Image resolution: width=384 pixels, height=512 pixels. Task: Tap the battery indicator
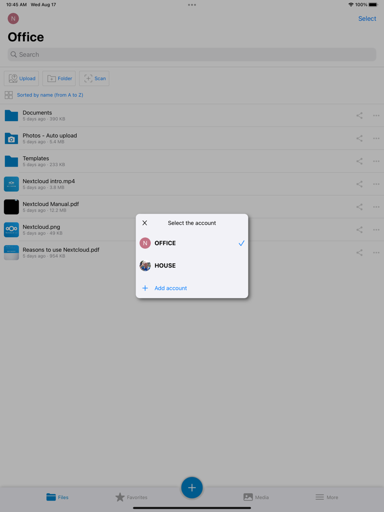(373, 4)
